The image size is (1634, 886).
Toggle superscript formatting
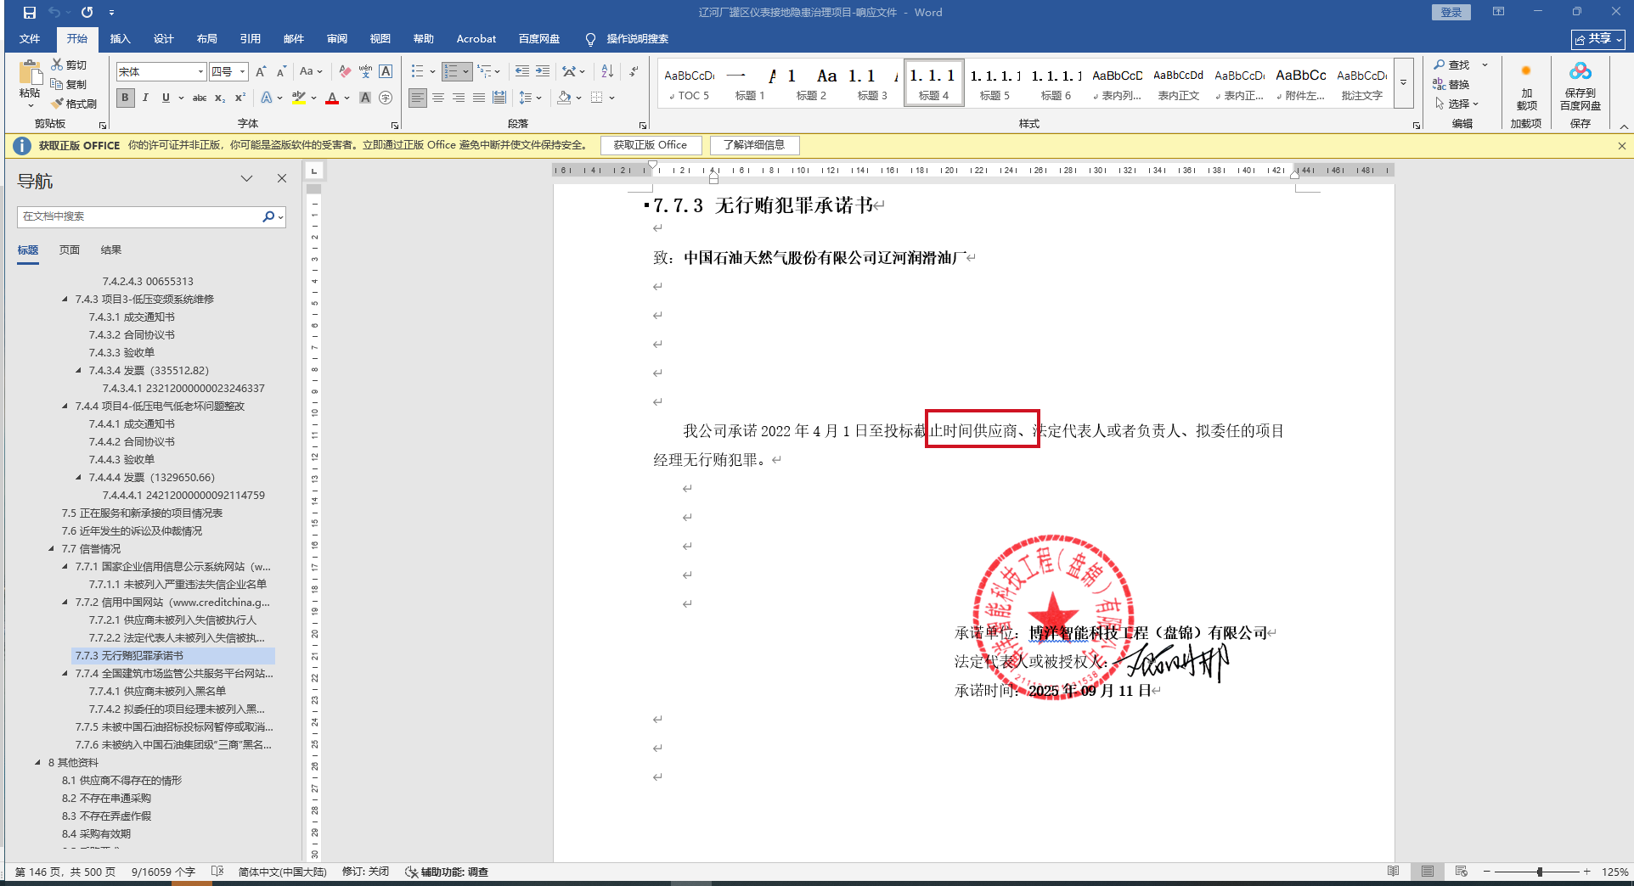coord(240,98)
